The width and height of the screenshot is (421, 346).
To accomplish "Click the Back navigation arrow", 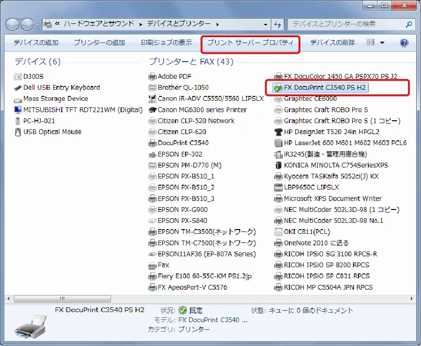I will [12, 25].
